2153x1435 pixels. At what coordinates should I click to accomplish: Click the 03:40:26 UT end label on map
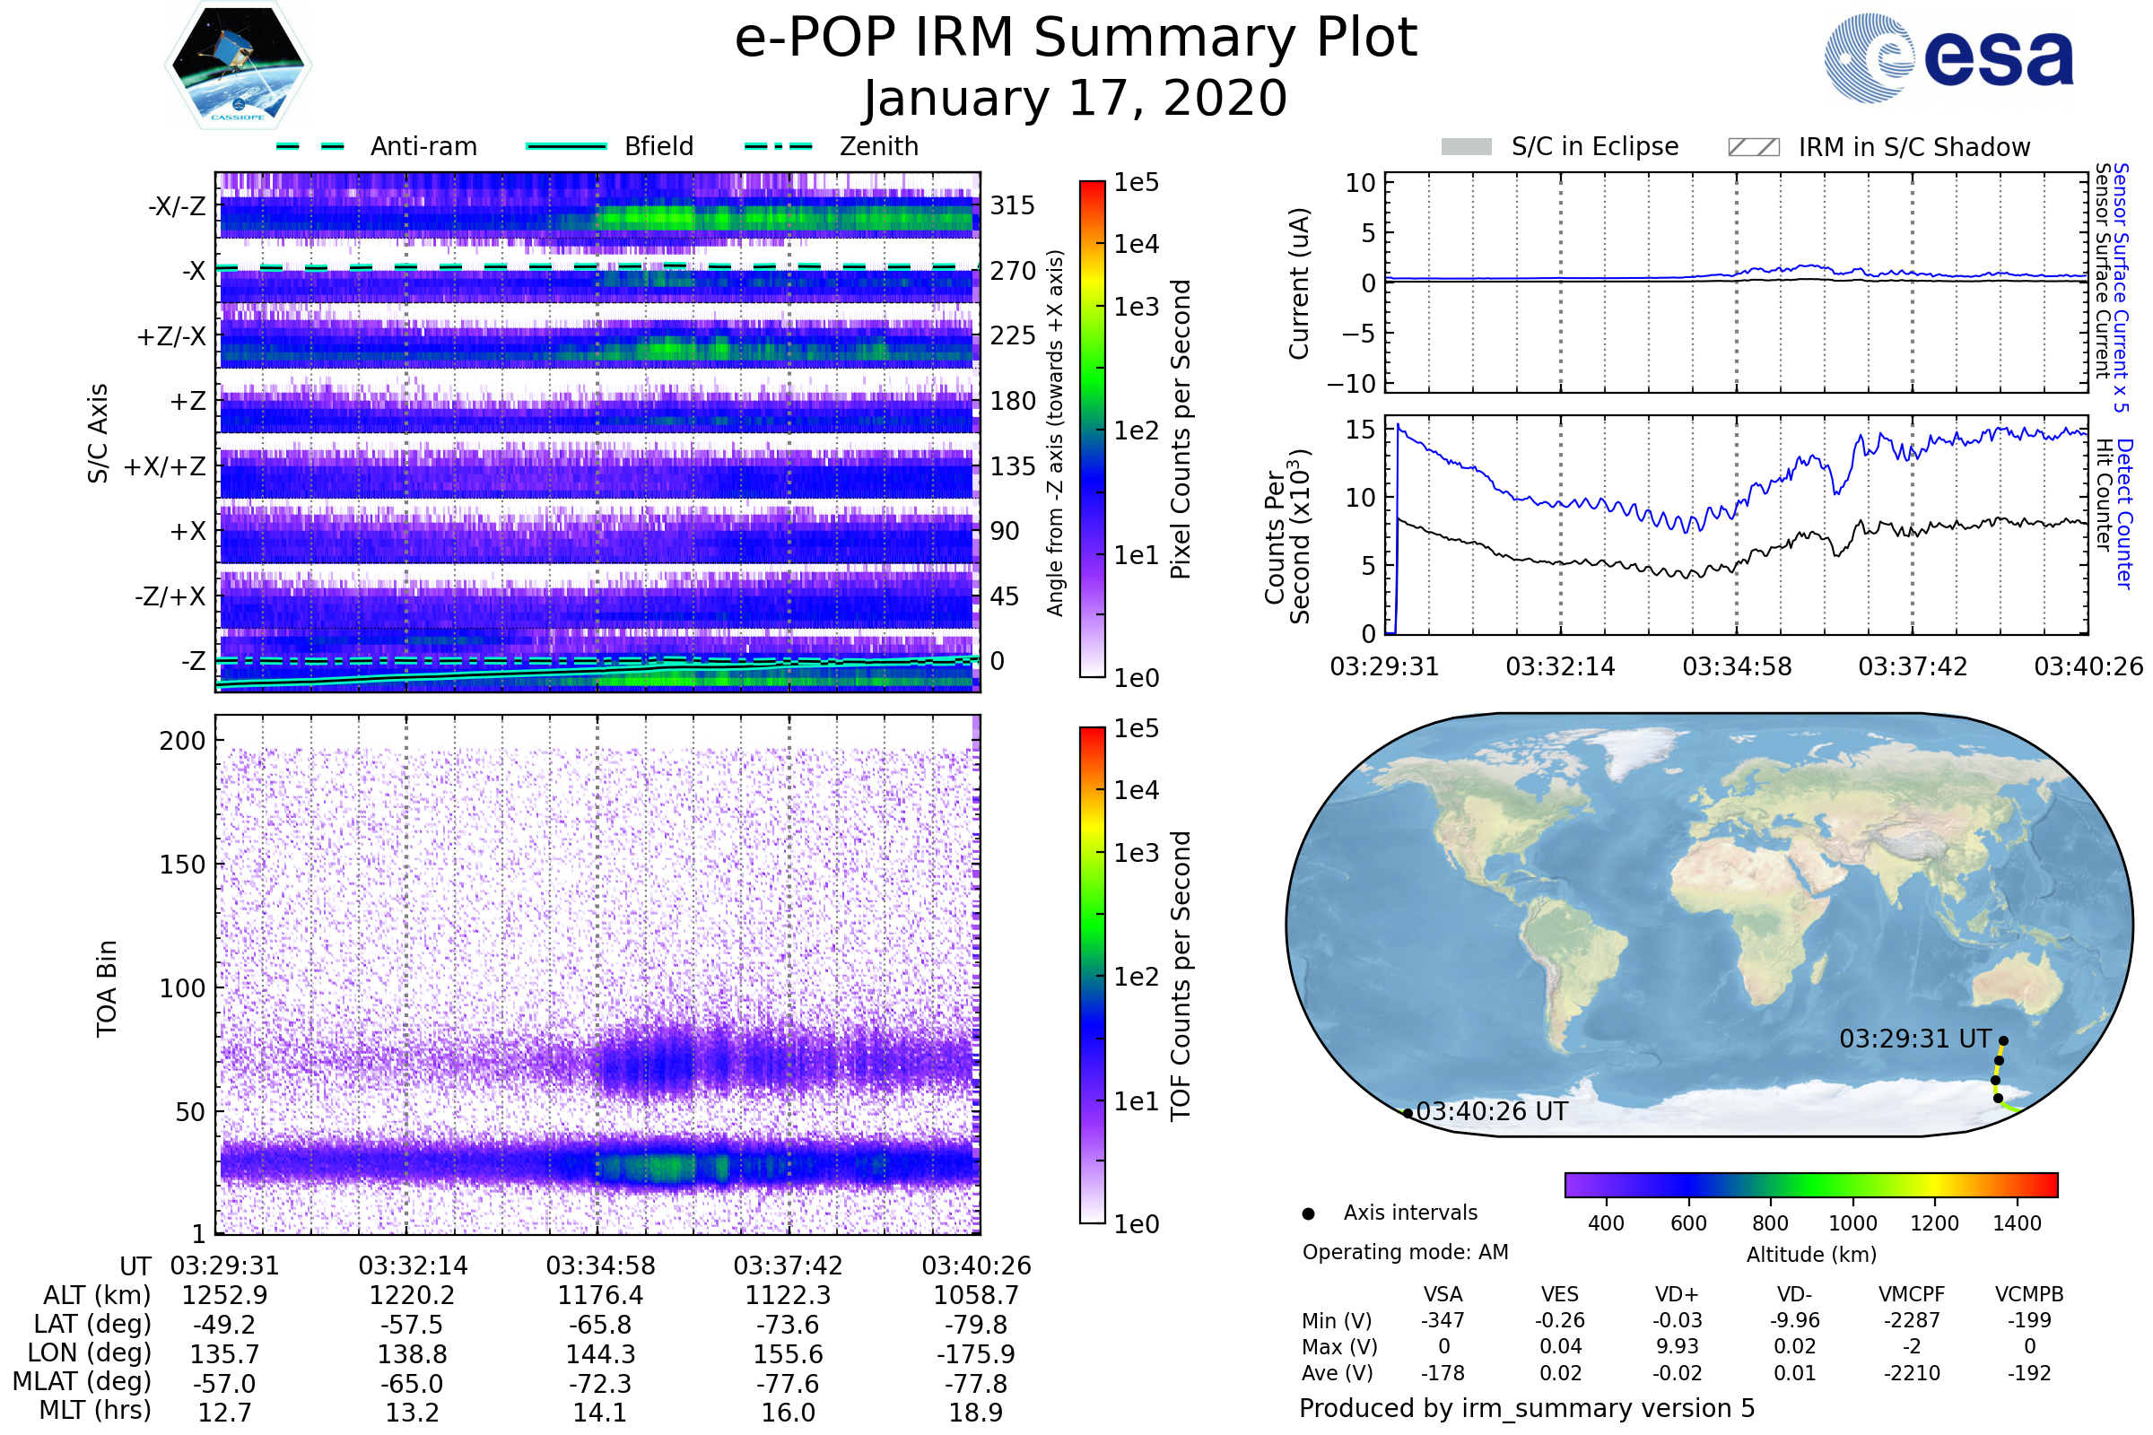(x=1491, y=1112)
